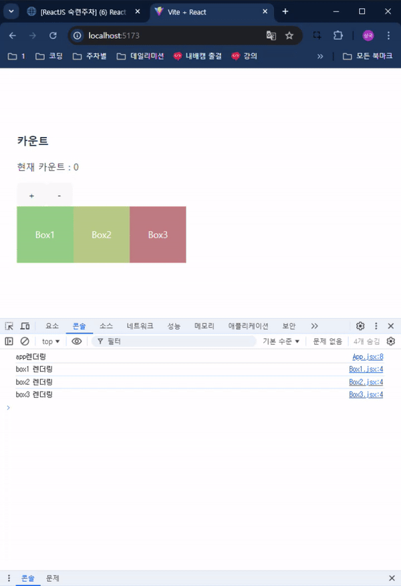
Task: Switch to the 메모리 DevTools tab
Action: click(x=205, y=326)
